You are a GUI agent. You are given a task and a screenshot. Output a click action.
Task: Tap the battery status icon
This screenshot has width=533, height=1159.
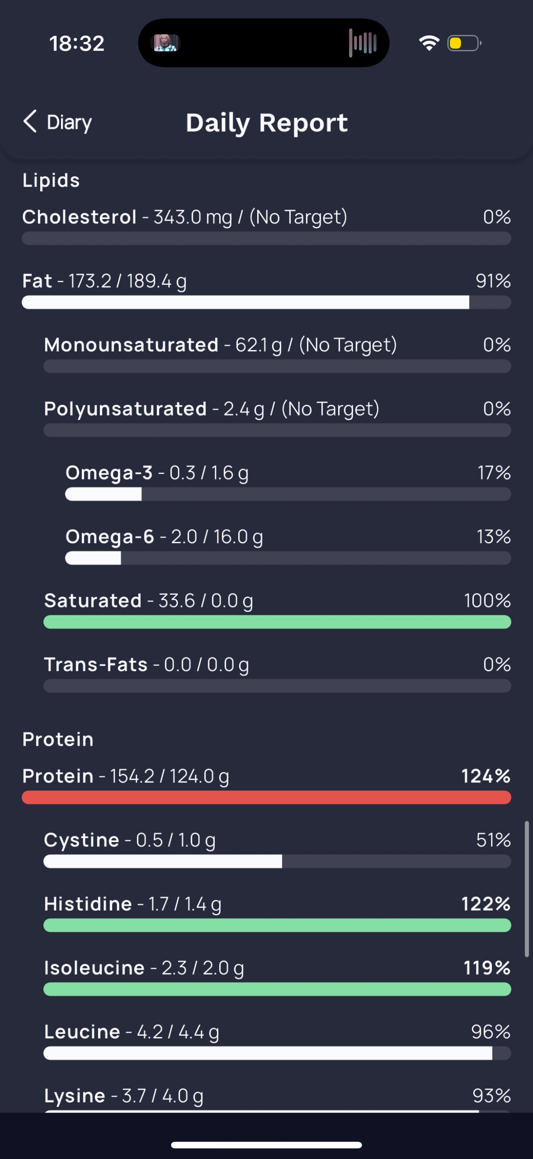(464, 43)
